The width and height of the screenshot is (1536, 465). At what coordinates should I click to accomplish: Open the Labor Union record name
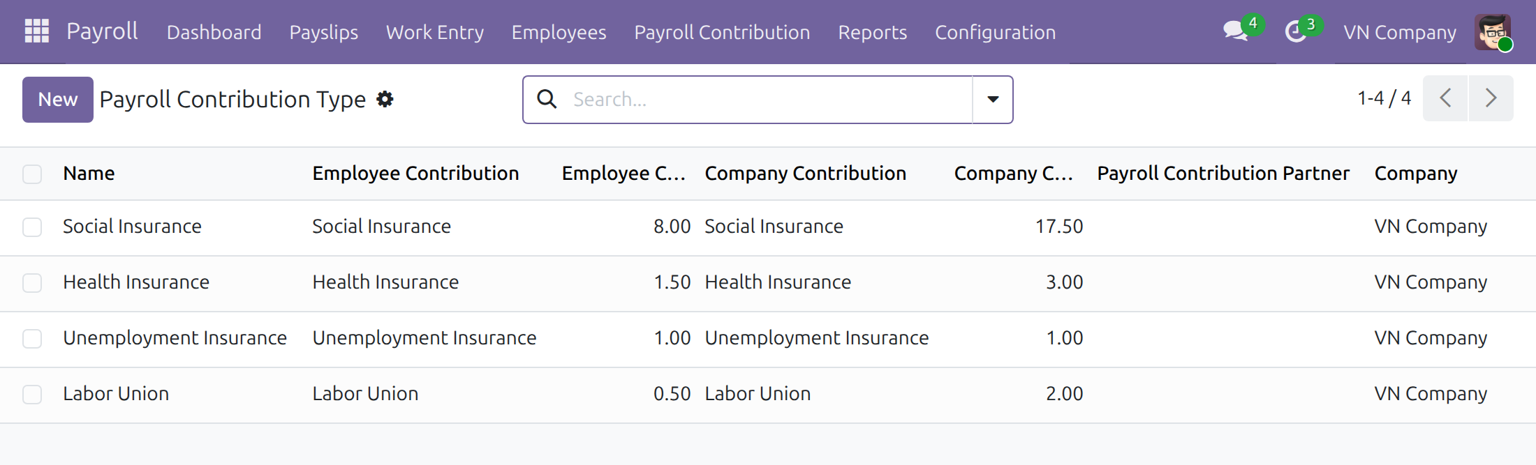[116, 394]
